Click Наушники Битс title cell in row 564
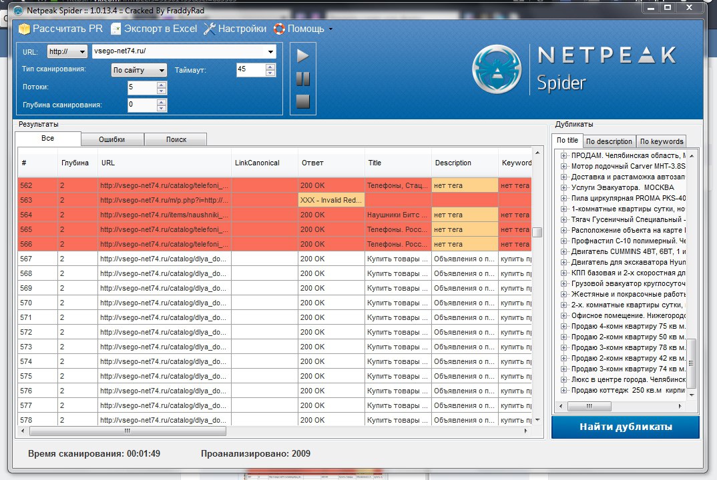Image resolution: width=717 pixels, height=480 pixels. point(398,215)
